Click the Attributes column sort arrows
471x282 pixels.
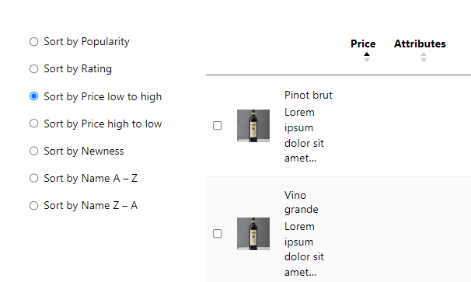(x=424, y=57)
